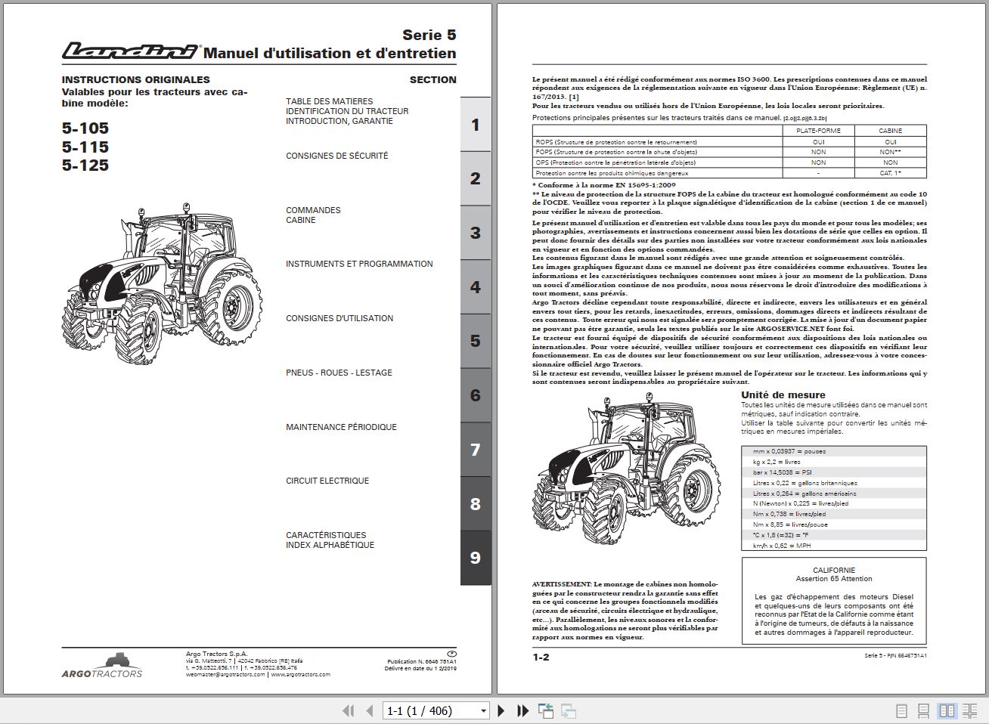
Task: Click CIRCUIT ELECTRIQUE entry
Action: click(x=327, y=481)
